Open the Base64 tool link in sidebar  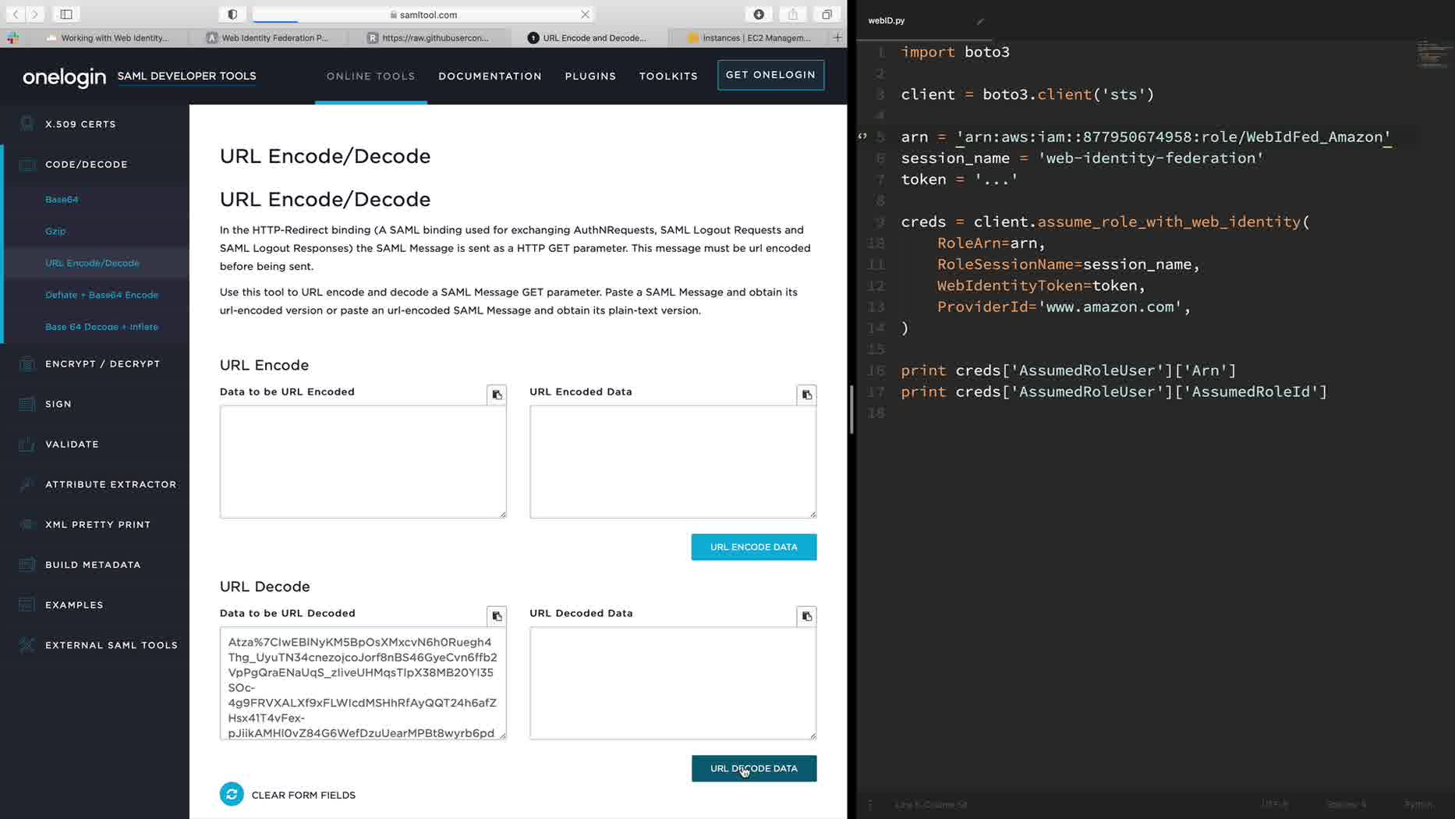coord(62,200)
